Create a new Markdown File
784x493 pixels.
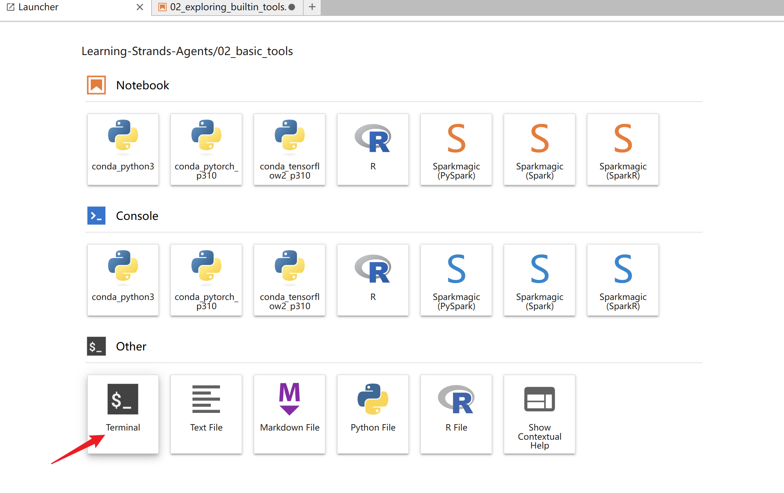(x=290, y=414)
